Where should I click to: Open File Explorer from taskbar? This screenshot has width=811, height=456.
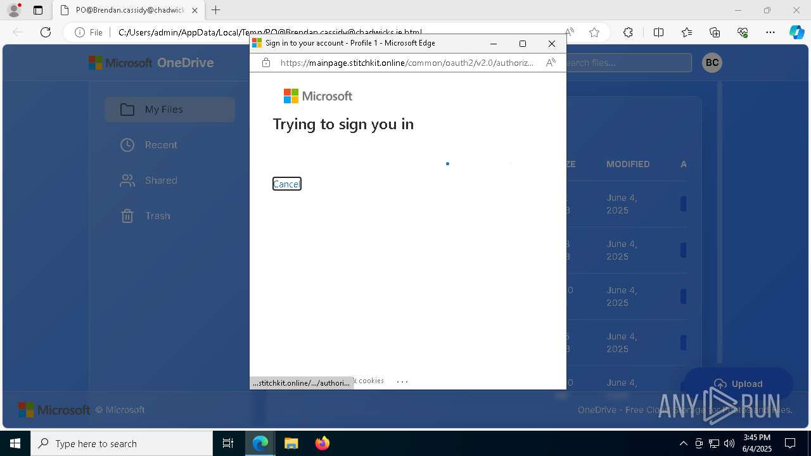pos(291,443)
